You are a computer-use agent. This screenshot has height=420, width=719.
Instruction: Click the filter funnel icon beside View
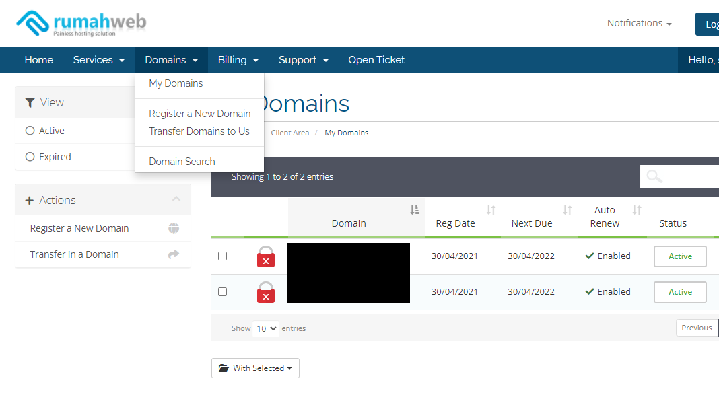pyautogui.click(x=30, y=103)
